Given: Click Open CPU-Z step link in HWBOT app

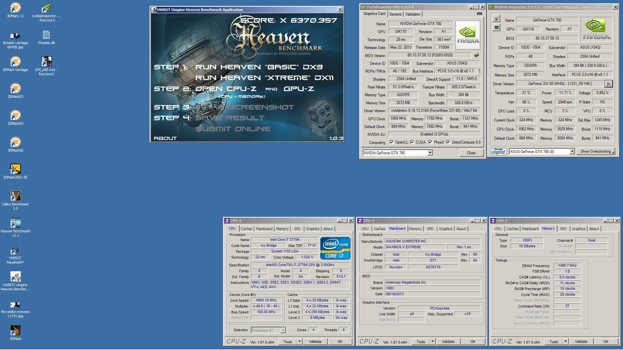Looking at the screenshot, I should [x=226, y=89].
